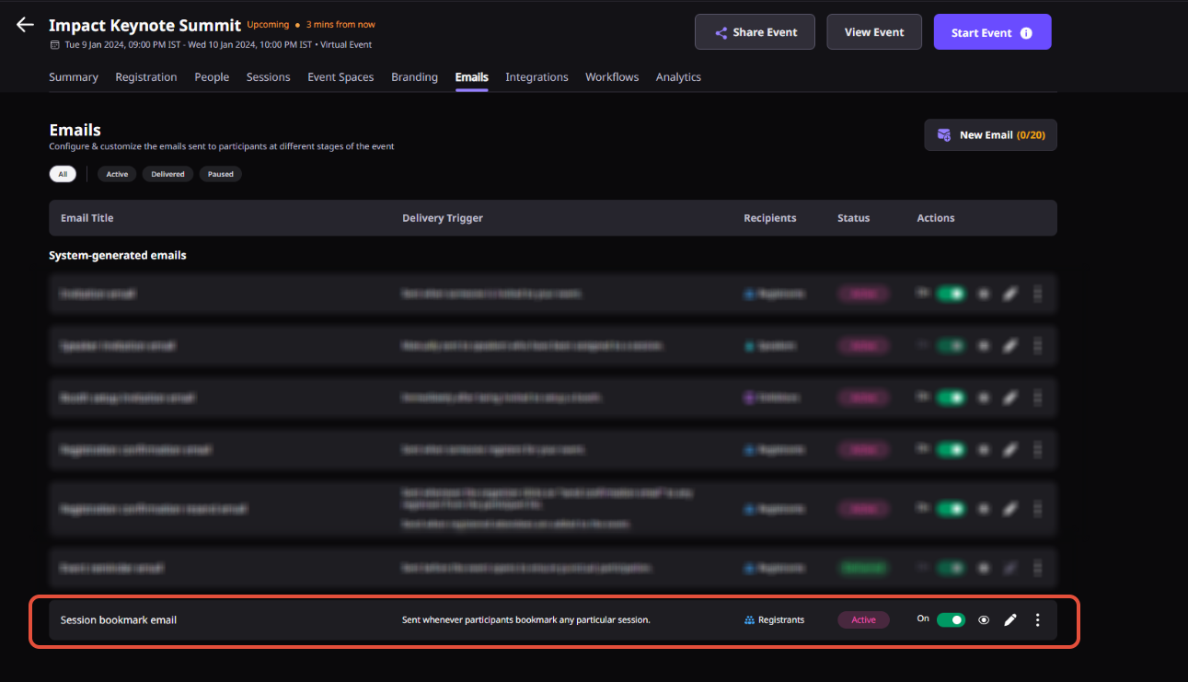Go to the Workflows tab

pos(612,77)
